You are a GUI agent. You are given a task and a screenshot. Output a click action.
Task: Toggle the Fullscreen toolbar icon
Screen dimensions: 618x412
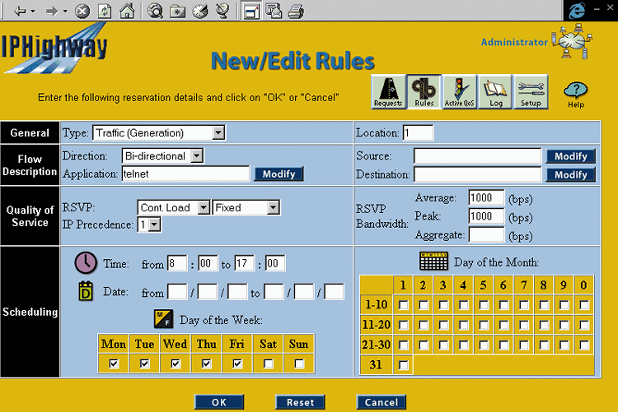[251, 11]
